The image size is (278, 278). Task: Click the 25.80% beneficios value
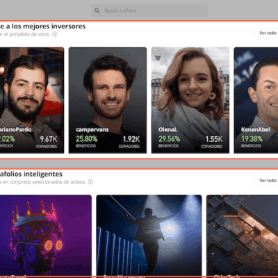coord(87,139)
